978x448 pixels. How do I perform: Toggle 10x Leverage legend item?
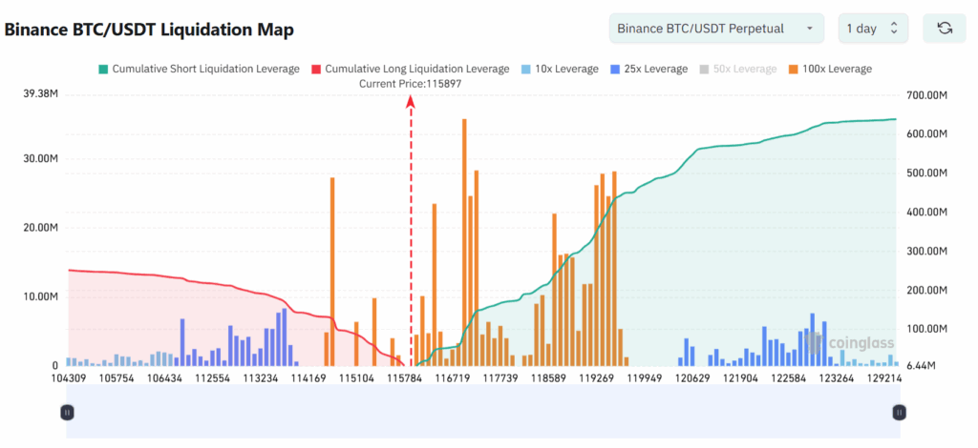561,69
